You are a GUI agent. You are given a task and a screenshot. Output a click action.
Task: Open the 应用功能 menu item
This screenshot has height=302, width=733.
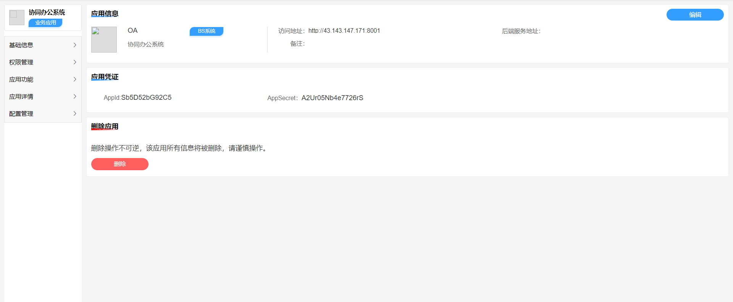(43, 79)
